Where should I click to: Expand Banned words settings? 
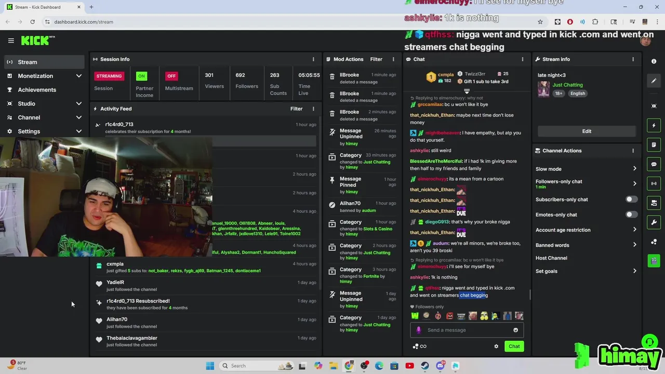pos(586,245)
